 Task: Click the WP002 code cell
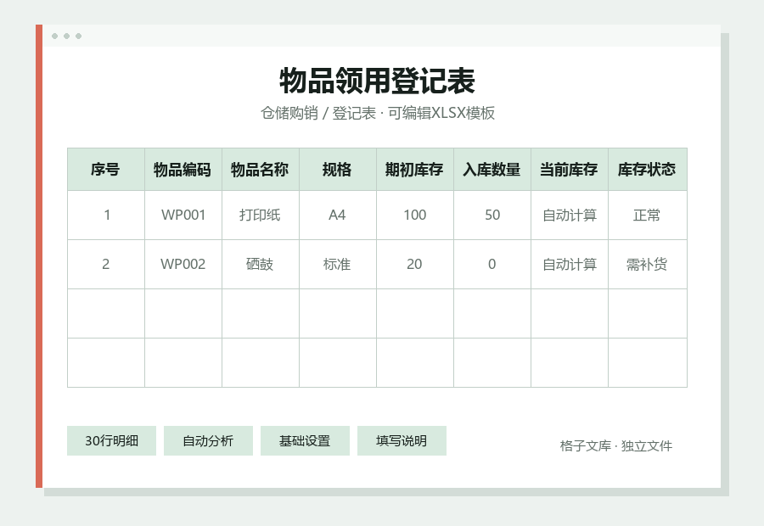click(x=183, y=264)
